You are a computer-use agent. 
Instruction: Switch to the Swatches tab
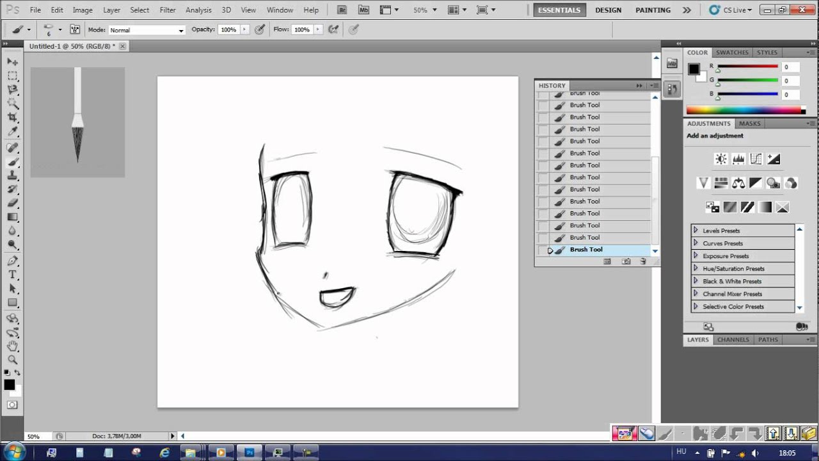(x=732, y=53)
